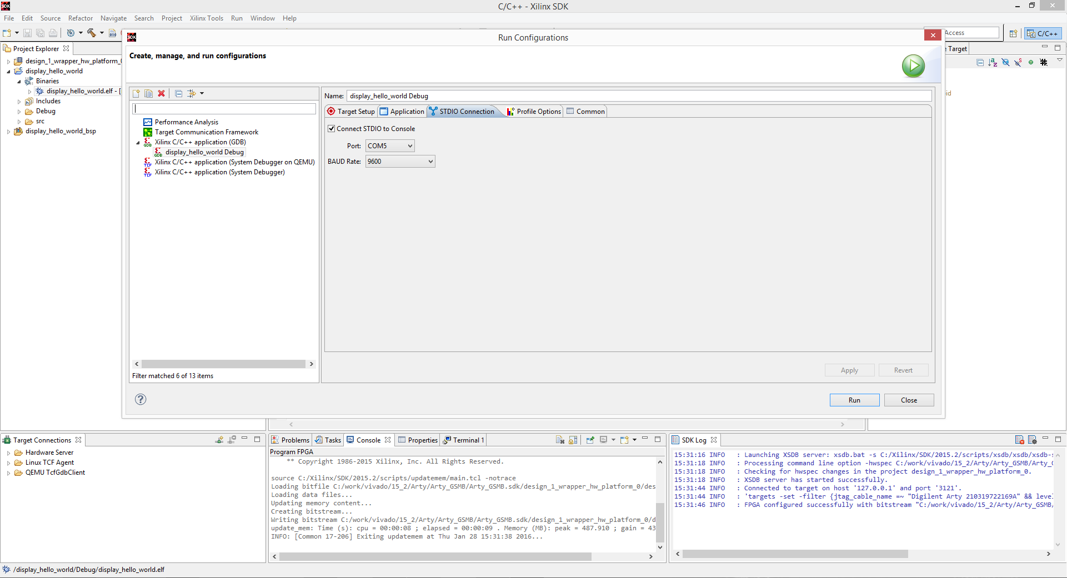The image size is (1067, 578).
Task: Click the filter text box above the configuration list
Action: [224, 109]
